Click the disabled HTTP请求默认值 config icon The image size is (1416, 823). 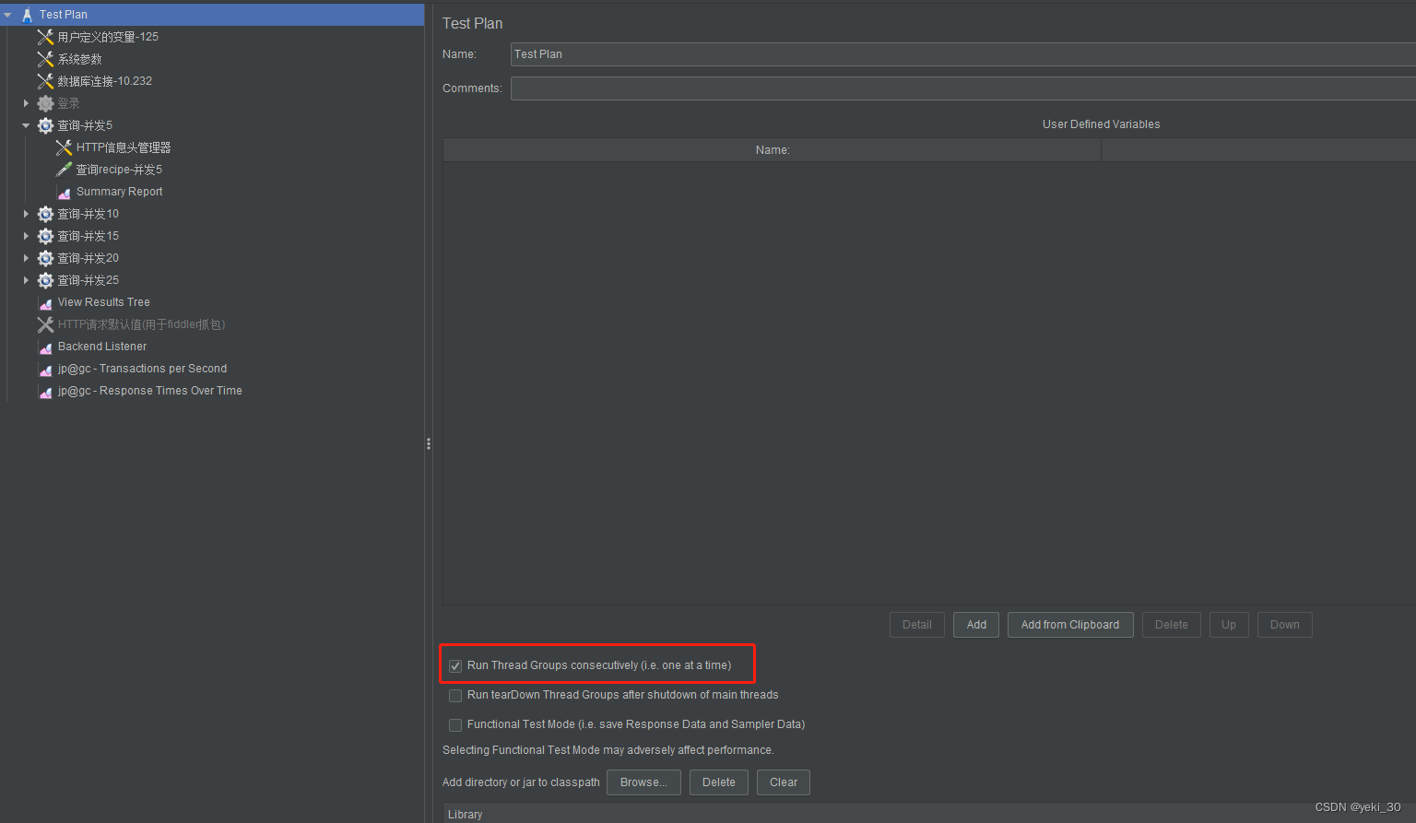click(x=45, y=324)
